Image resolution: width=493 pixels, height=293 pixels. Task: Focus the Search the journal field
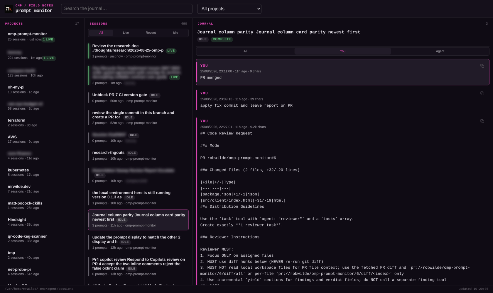tap(127, 9)
